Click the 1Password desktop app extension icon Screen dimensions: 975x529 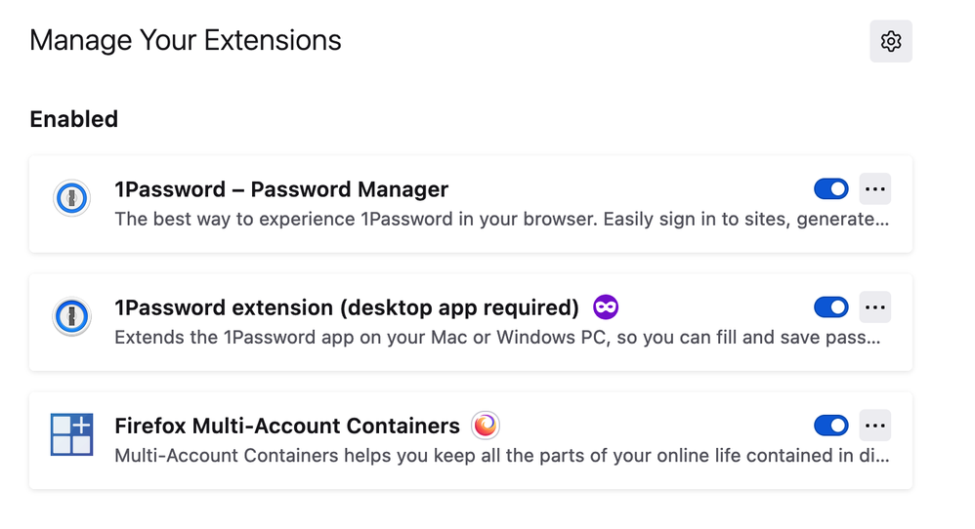click(71, 316)
